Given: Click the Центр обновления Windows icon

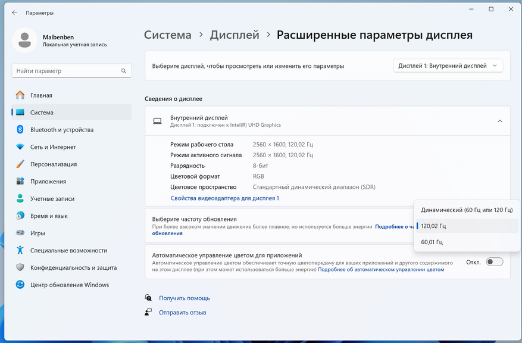Looking at the screenshot, I should [20, 285].
